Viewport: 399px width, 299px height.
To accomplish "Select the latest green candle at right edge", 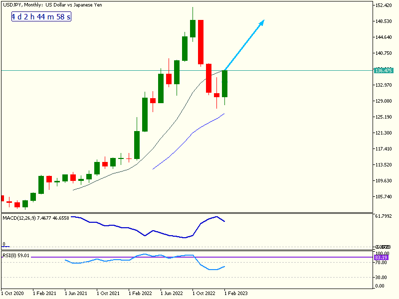I will [x=225, y=84].
